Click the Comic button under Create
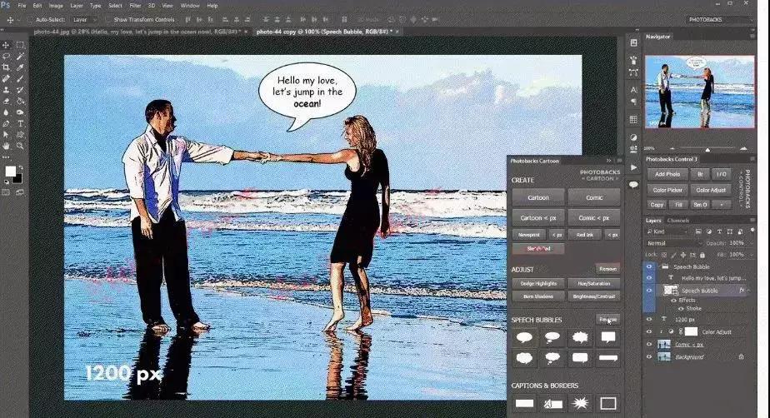770x418 pixels. click(x=593, y=197)
